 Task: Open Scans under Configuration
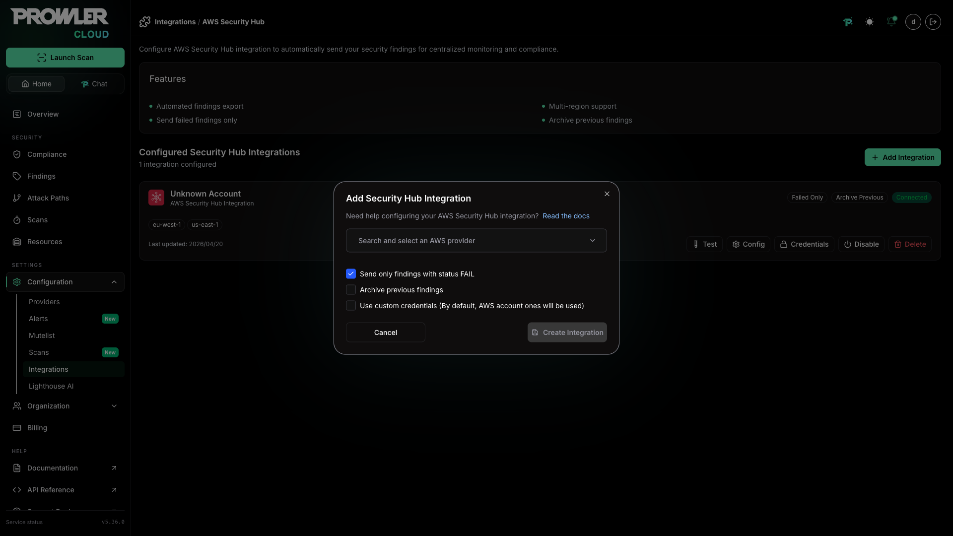[x=73, y=352]
